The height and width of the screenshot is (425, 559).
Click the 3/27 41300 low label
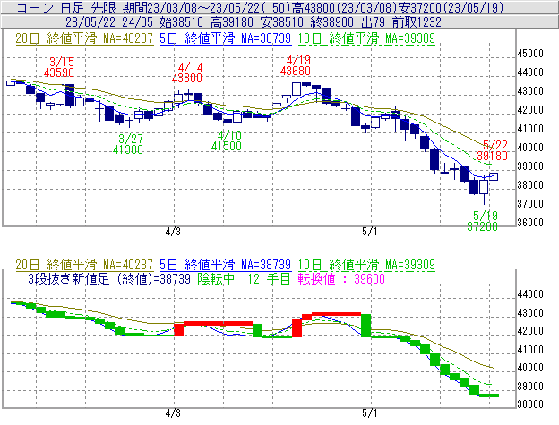tap(128, 144)
